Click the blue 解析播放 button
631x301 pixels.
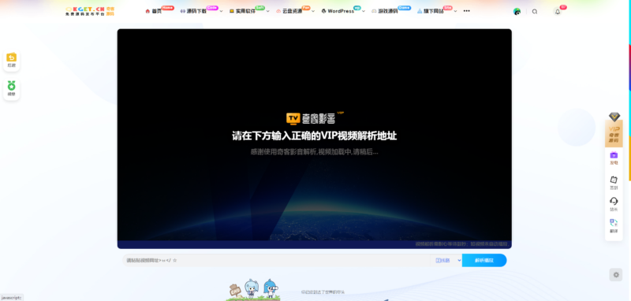click(x=484, y=260)
